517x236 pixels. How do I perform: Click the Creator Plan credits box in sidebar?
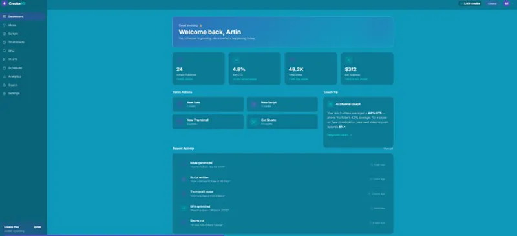(23, 229)
